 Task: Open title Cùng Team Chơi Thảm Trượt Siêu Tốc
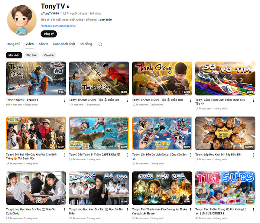(x=220, y=102)
